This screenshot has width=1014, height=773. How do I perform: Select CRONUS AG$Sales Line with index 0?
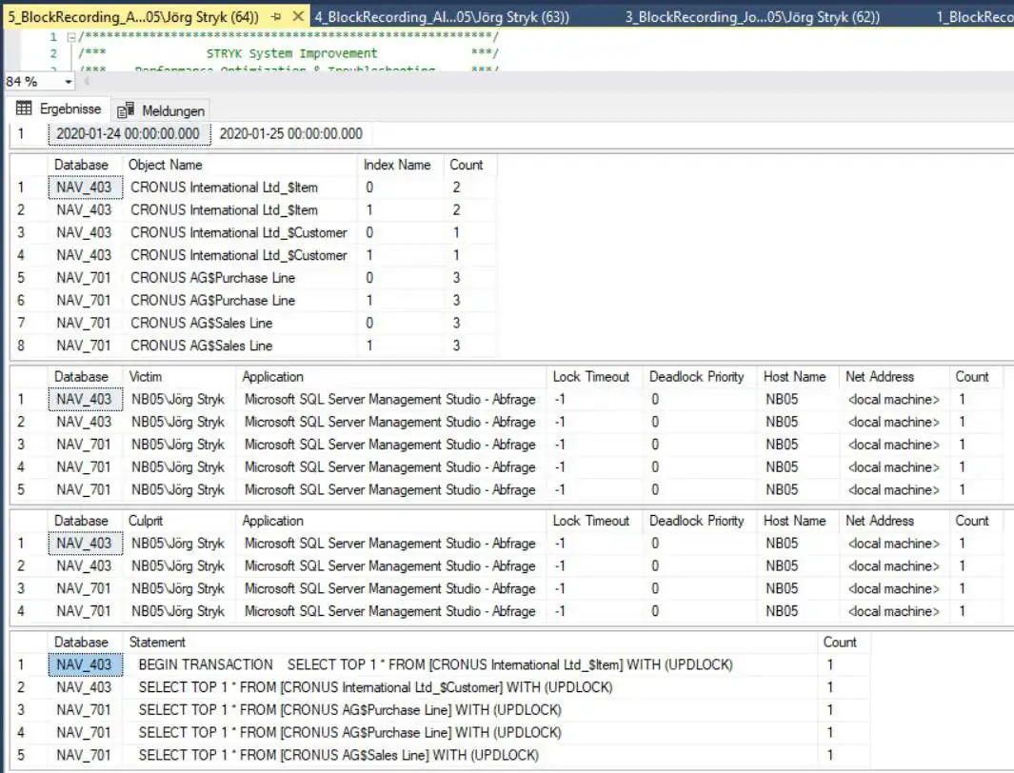239,323
